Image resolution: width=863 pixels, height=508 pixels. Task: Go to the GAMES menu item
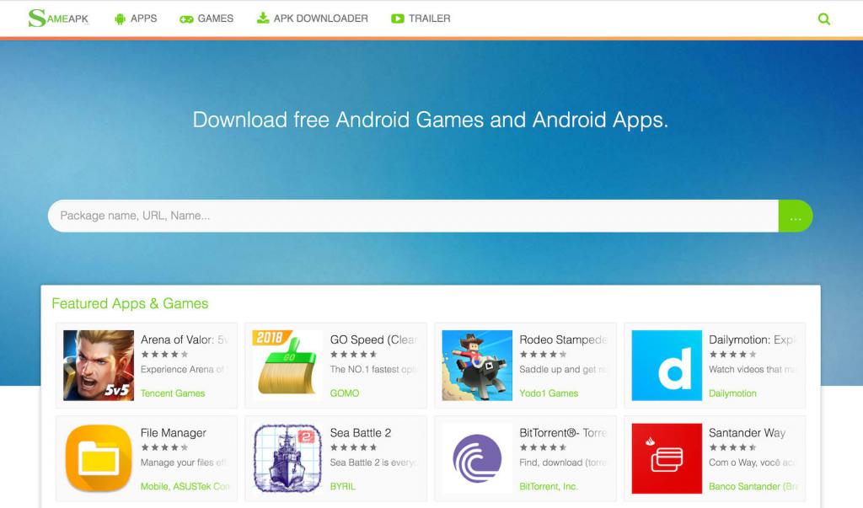206,19
